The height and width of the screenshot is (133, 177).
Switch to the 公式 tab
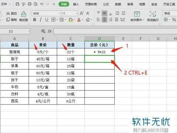click(x=106, y=4)
